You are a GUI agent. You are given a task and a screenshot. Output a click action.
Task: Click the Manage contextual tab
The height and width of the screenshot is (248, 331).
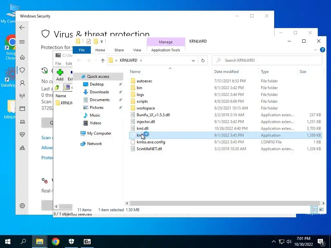pyautogui.click(x=166, y=42)
